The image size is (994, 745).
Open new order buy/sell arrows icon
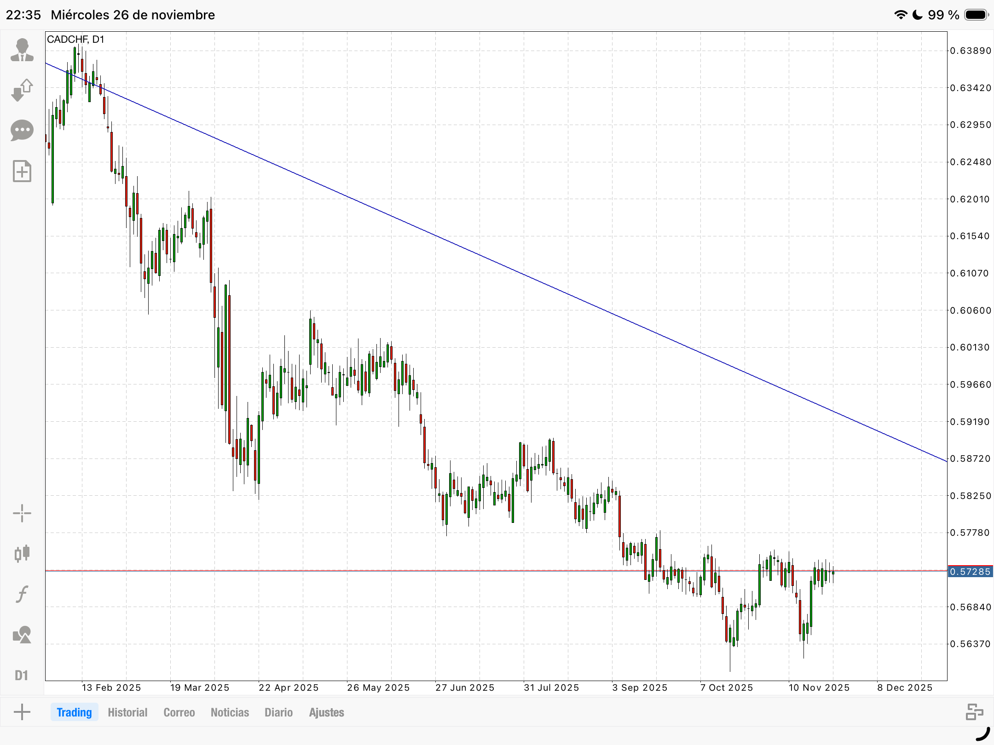[22, 90]
